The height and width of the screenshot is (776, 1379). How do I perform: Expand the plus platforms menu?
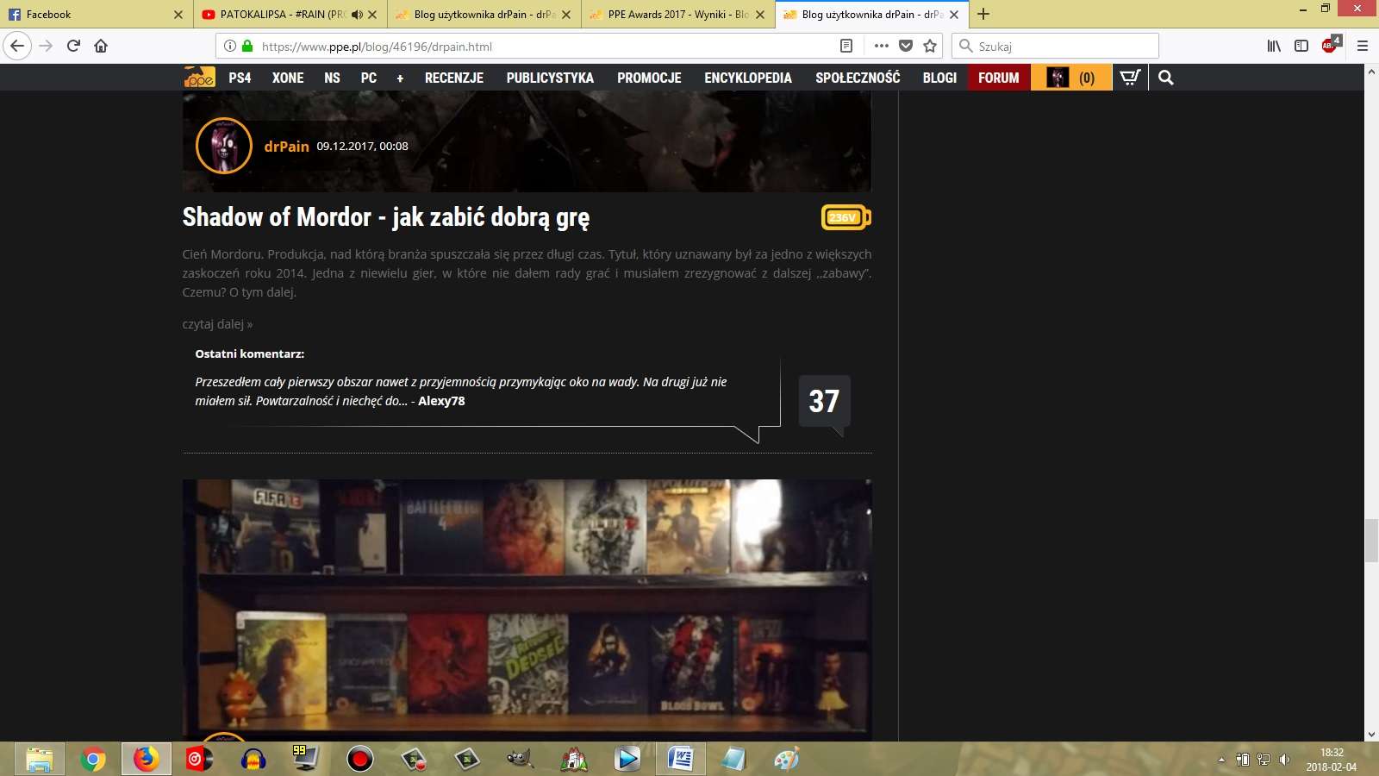click(x=400, y=78)
